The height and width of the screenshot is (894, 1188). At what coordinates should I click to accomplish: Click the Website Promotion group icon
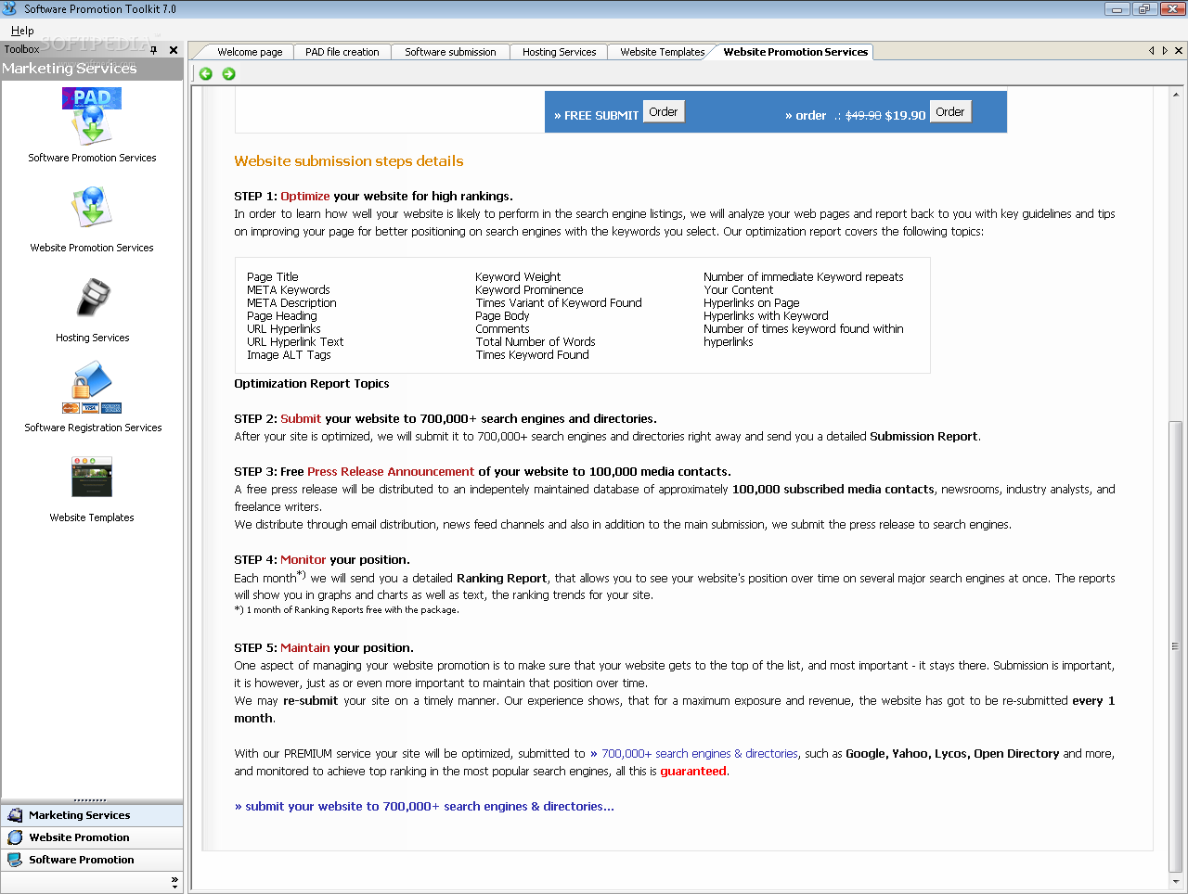[15, 837]
